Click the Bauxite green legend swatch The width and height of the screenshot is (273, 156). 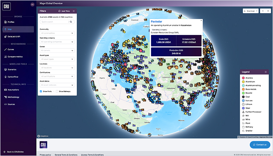click(243, 93)
